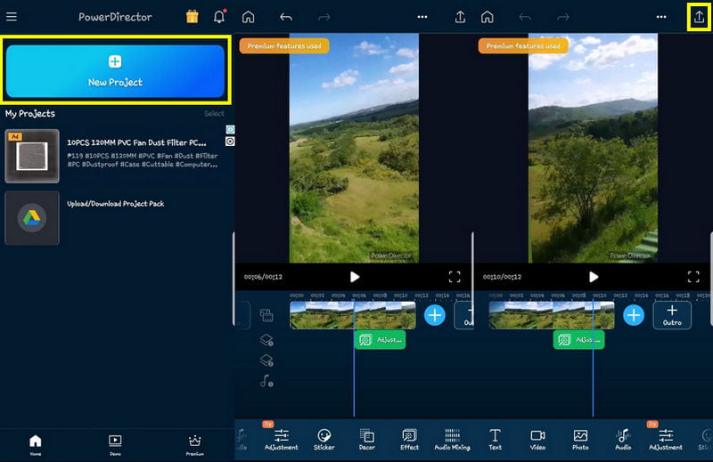Add an Outro in the right editor
This screenshot has height=462, width=713.
point(672,315)
